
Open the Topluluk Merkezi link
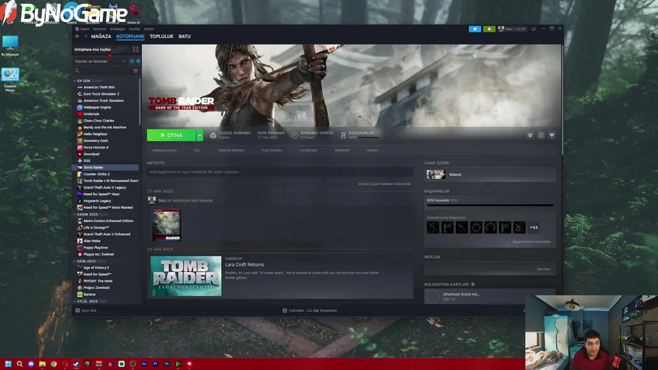[x=231, y=150]
